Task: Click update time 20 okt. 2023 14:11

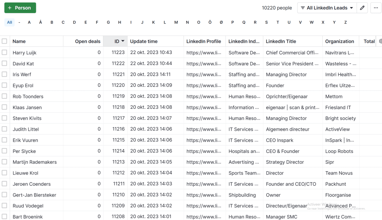Action: click(150, 74)
